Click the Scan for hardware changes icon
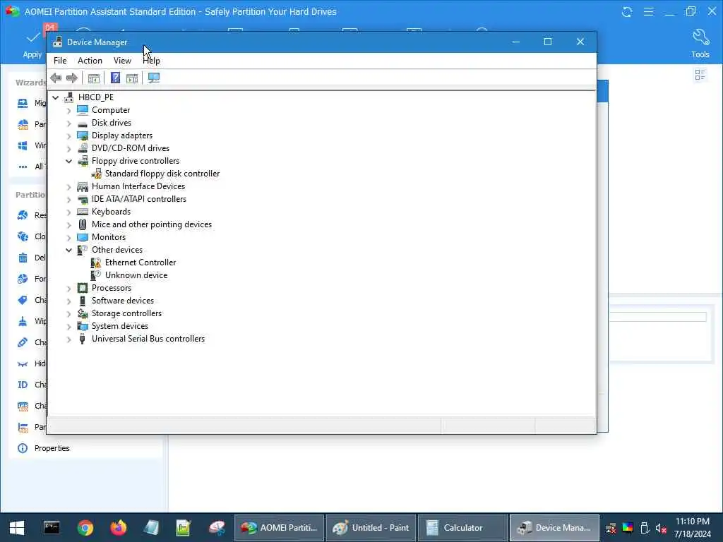723x542 pixels. pos(153,78)
